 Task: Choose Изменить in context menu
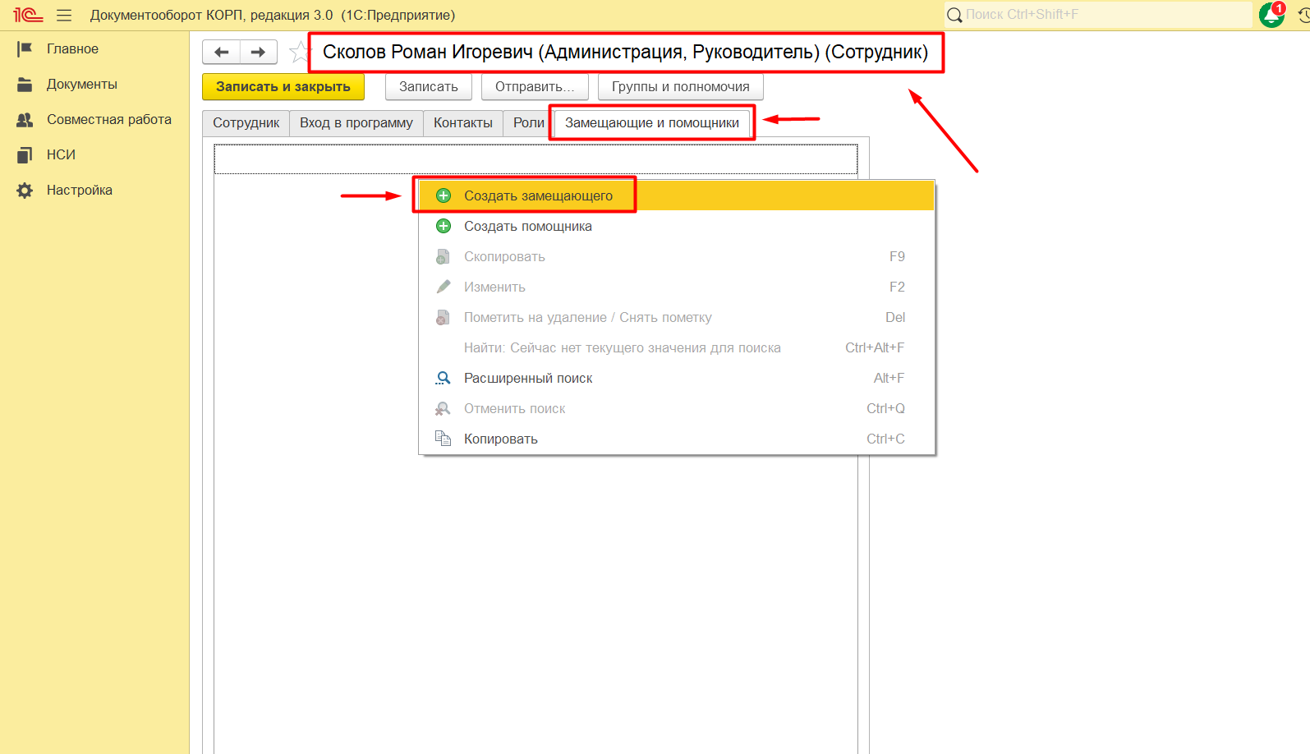point(677,287)
